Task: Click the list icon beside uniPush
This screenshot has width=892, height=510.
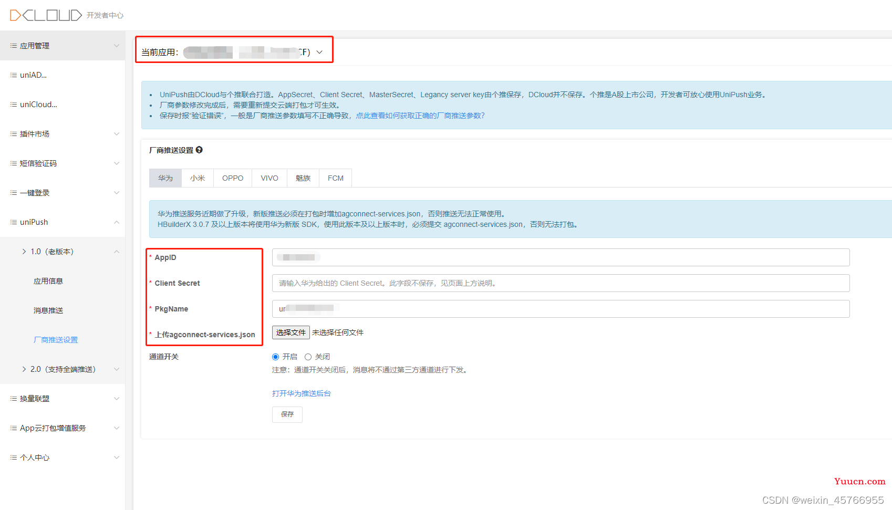Action: click(x=14, y=222)
